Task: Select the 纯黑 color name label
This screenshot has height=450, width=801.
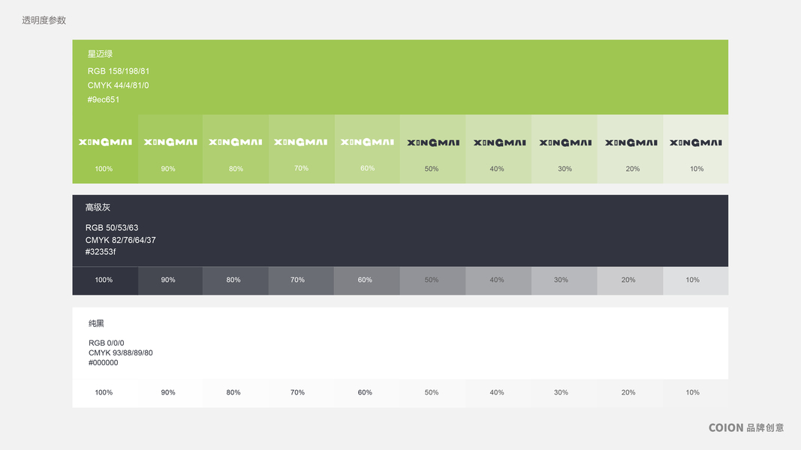Action: click(96, 323)
